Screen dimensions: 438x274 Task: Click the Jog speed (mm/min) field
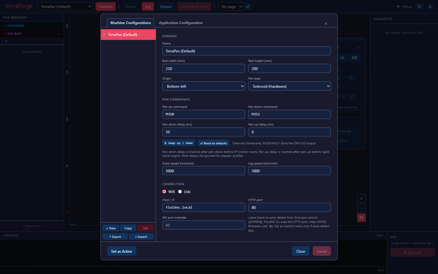tap(290, 171)
